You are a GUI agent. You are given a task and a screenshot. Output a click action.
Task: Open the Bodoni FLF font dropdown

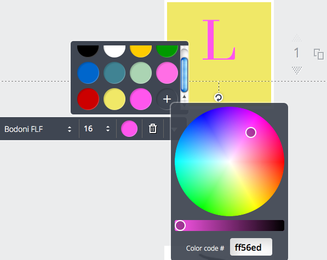[38, 129]
